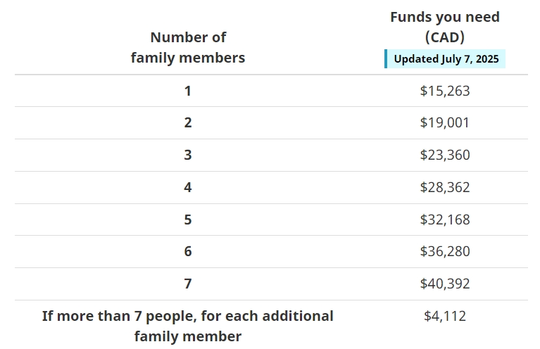This screenshot has height=349, width=540.
Task: Click the $4,112 additional member amount
Action: tap(445, 317)
